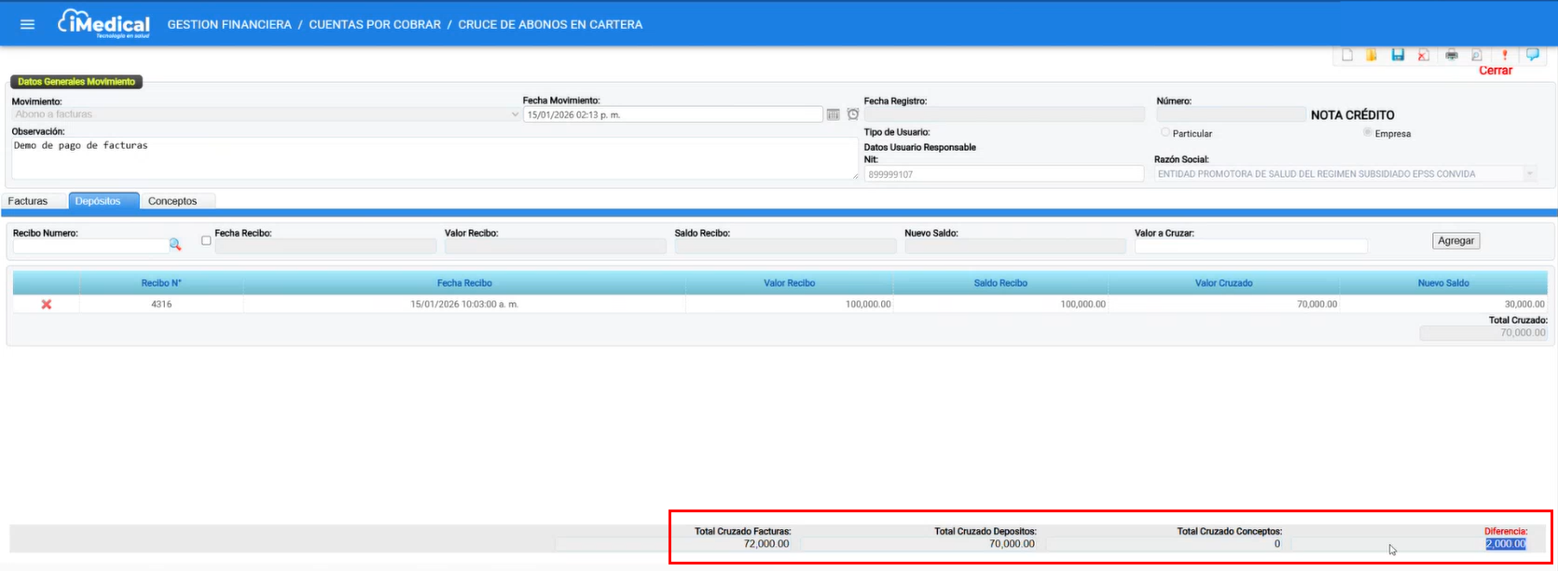Click the red exclamation alert icon
The height and width of the screenshot is (571, 1558).
[1505, 55]
